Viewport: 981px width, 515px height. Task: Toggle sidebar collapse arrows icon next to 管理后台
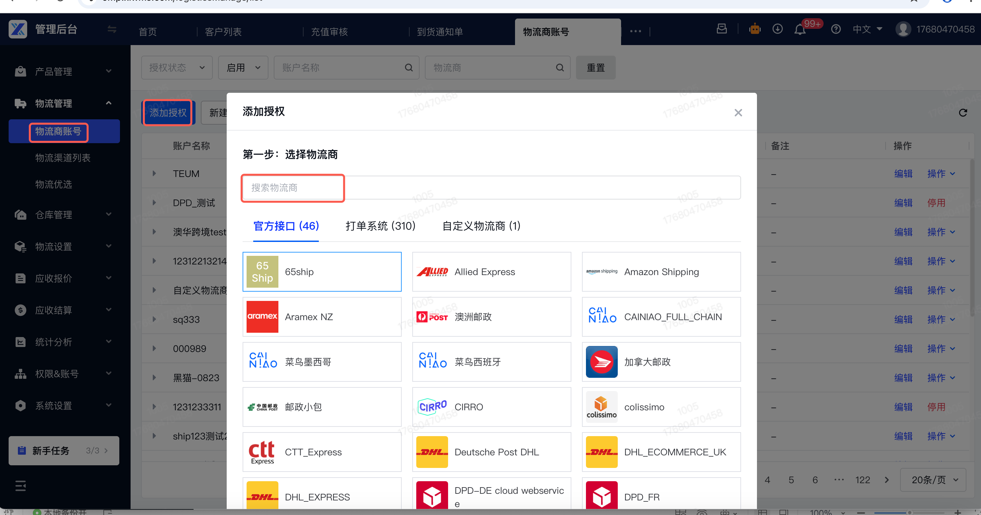pyautogui.click(x=112, y=29)
